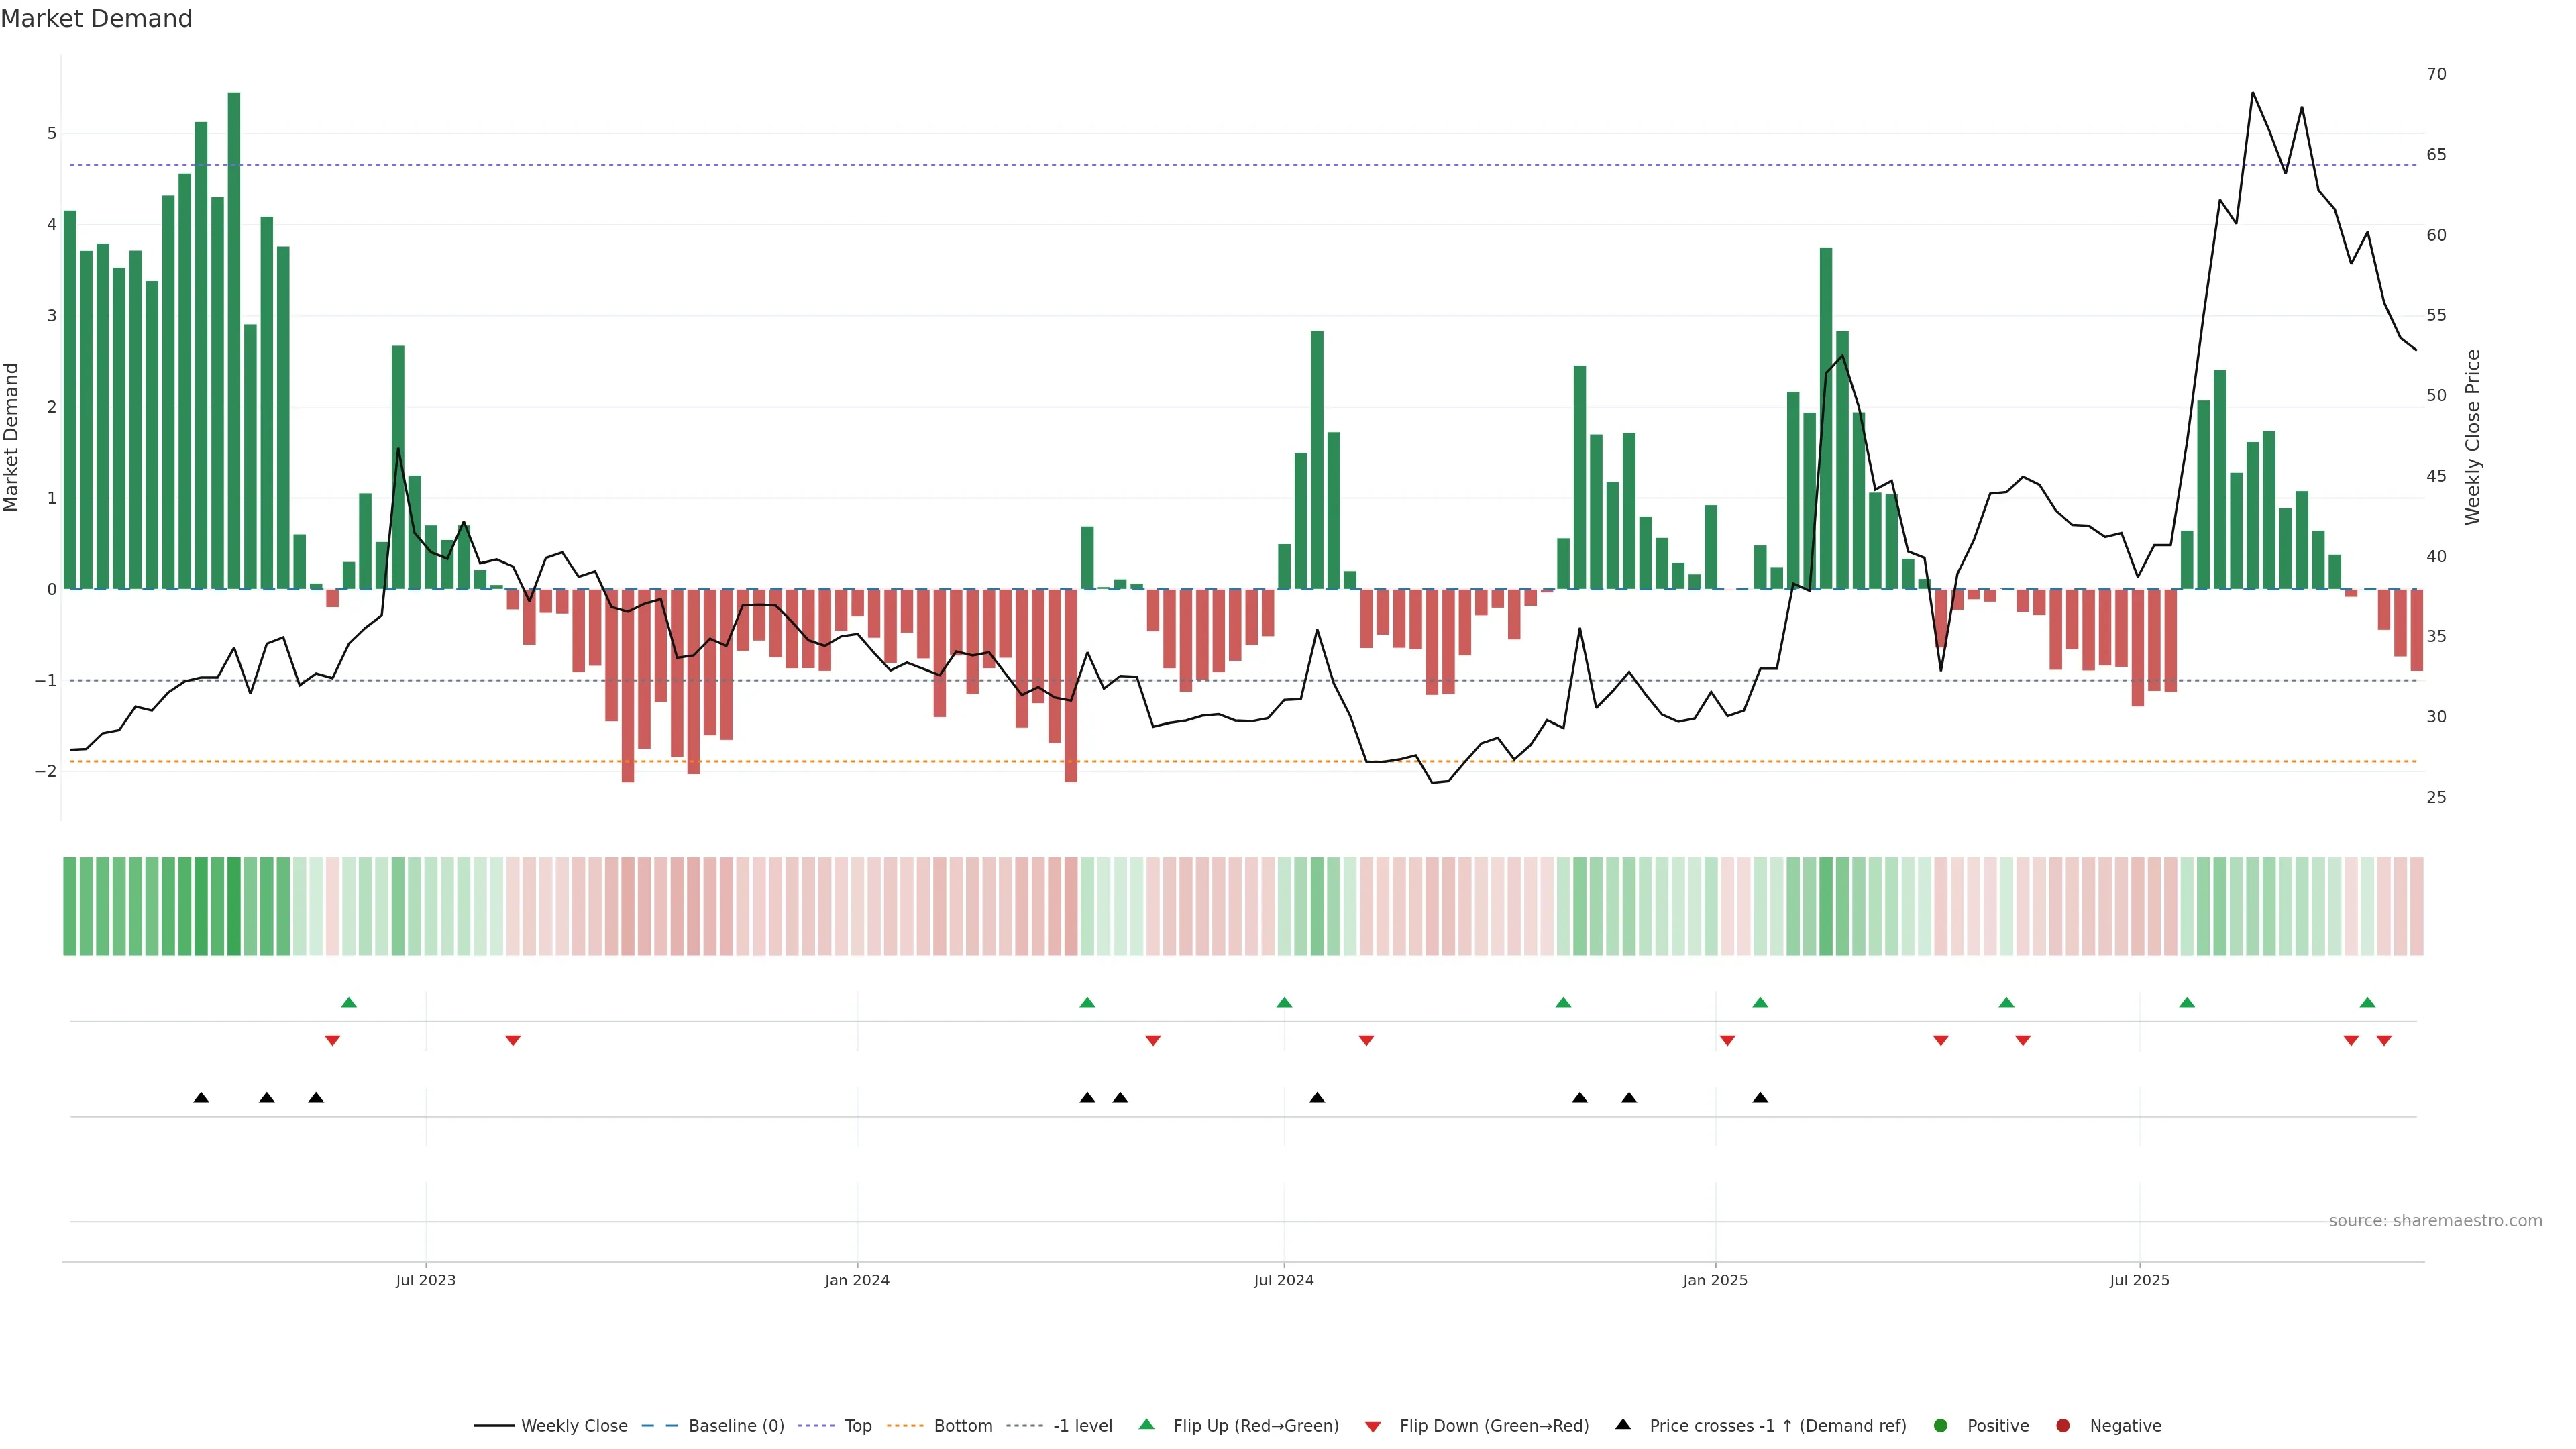This screenshot has height=1449, width=2576.
Task: Click the Market Demand chart title
Action: [x=96, y=19]
